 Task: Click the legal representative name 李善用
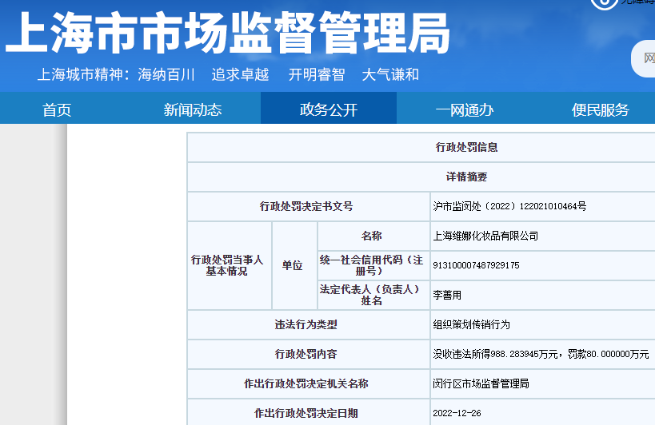(447, 295)
